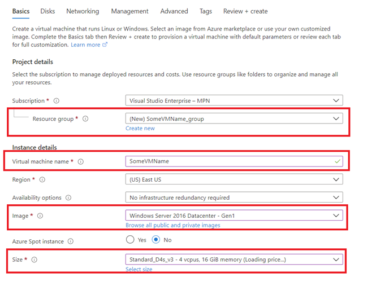Click the info icon next to Subscription
Image resolution: width=376 pixels, height=281 pixels.
pyautogui.click(x=57, y=101)
